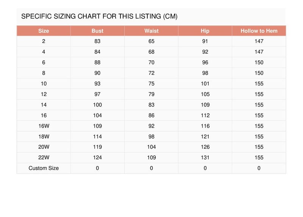This screenshot has width=303, height=217.
Task: Click hollow to hem value 150 for size 6
Action: point(259,62)
